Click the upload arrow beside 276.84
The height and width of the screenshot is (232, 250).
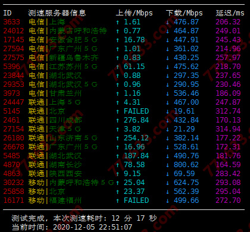118,120
